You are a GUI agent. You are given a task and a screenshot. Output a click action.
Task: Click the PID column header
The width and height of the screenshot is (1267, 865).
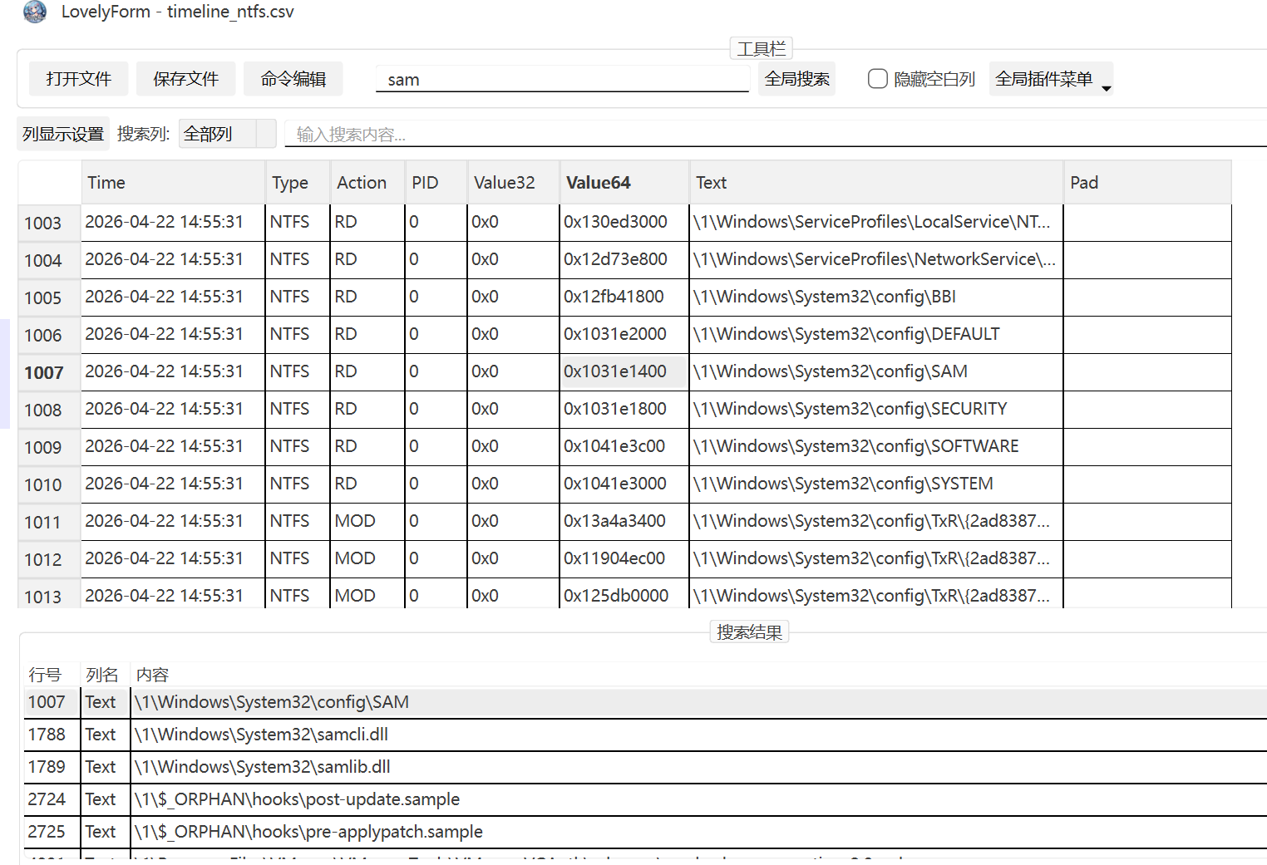point(436,183)
